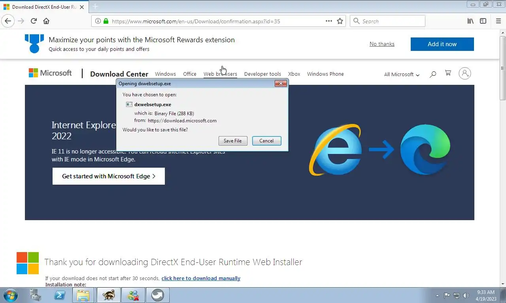Click the Download Center heading link

coord(119,74)
